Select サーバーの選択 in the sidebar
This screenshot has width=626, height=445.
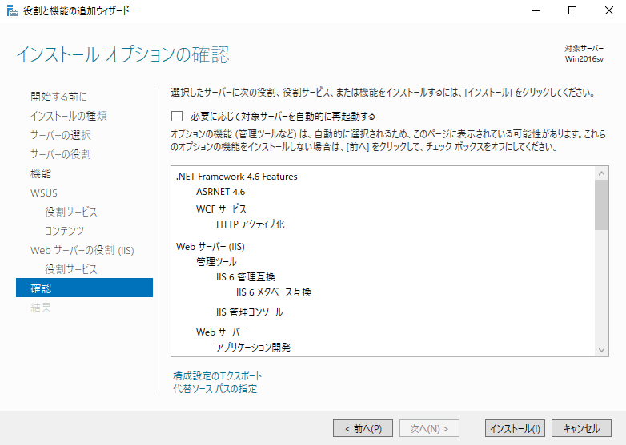61,135
